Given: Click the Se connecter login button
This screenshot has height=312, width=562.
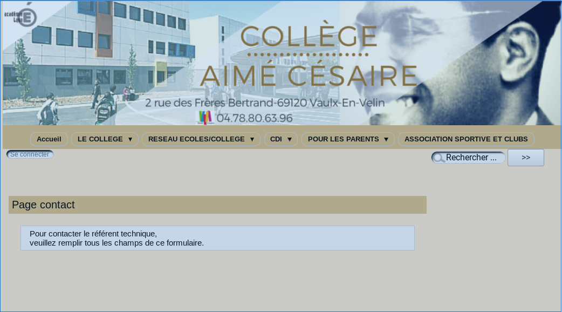Looking at the screenshot, I should pos(30,154).
